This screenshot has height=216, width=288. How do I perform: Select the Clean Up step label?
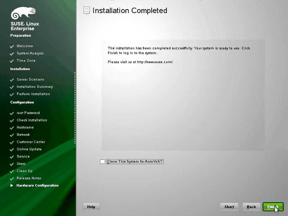pos(25,171)
